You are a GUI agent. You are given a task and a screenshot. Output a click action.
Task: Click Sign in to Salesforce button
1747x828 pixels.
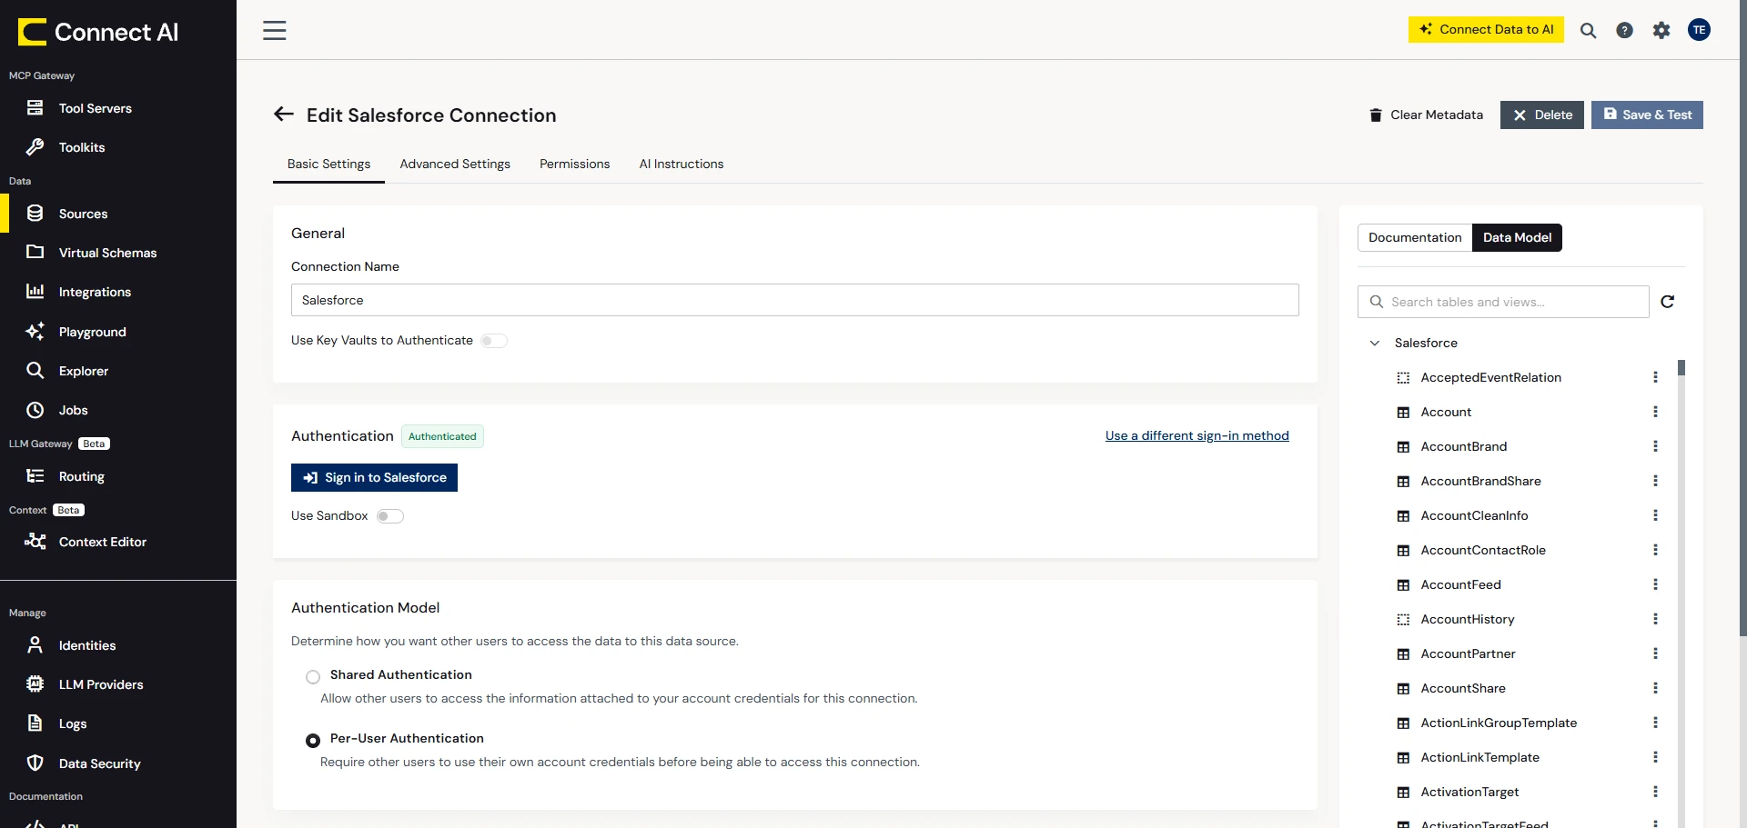(x=374, y=477)
